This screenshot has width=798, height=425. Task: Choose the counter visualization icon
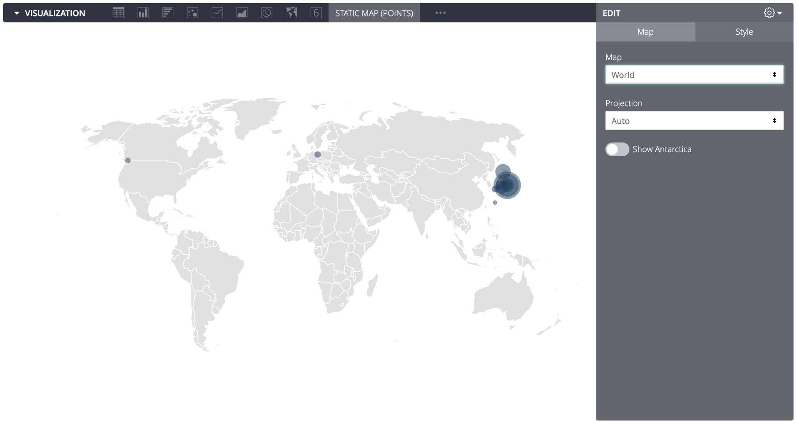[316, 12]
